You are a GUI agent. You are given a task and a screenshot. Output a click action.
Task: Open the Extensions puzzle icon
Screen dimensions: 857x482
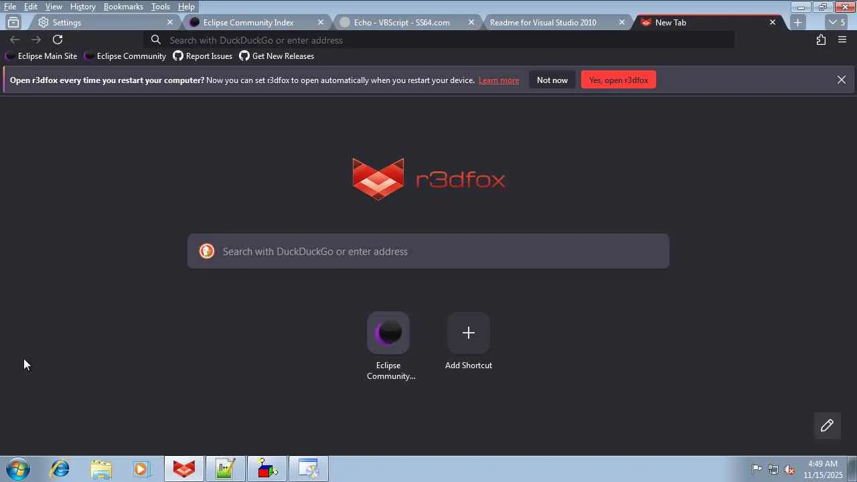click(821, 40)
